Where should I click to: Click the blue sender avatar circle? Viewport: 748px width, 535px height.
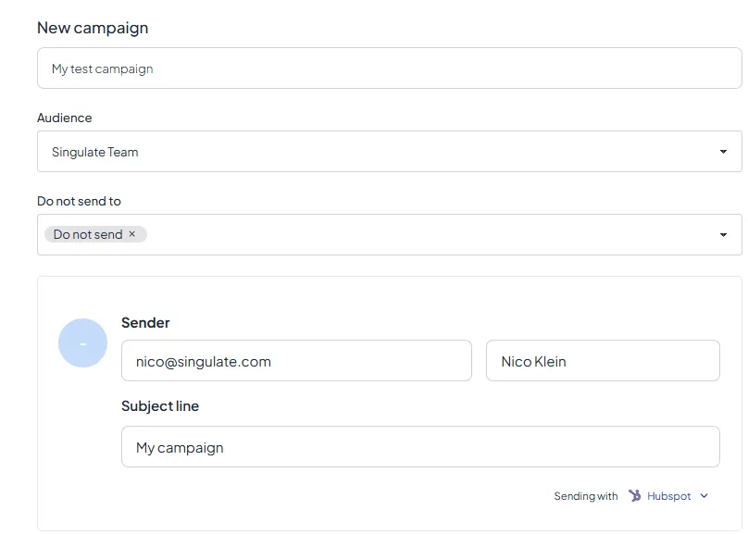82,342
